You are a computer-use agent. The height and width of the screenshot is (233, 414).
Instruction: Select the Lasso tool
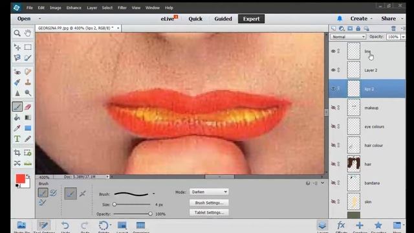(x=17, y=58)
